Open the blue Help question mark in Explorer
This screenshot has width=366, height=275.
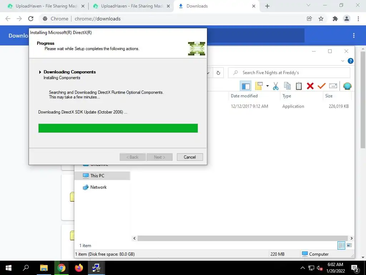click(350, 61)
